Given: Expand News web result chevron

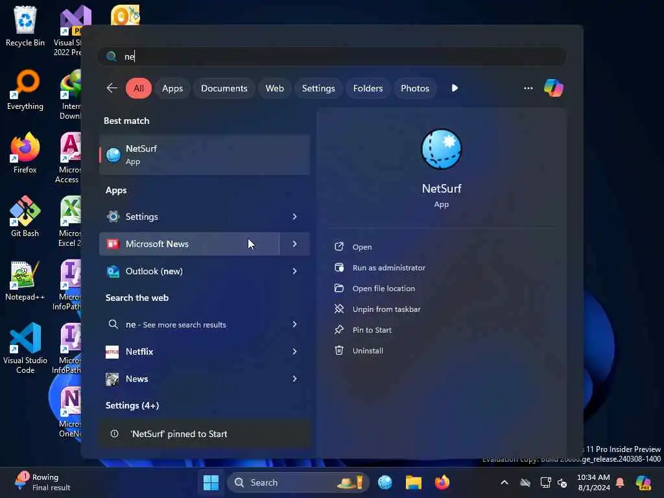Looking at the screenshot, I should coord(294,379).
